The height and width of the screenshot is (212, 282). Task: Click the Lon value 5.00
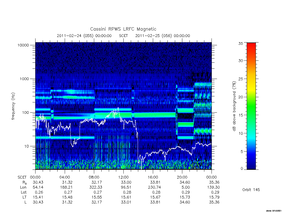click(186, 187)
